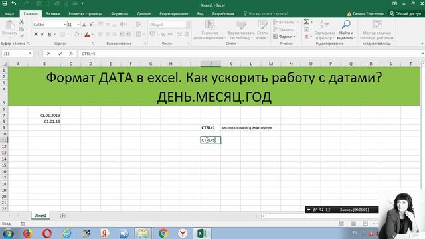Click the Вставить paste button
The image size is (425, 239).
(x=10, y=28)
